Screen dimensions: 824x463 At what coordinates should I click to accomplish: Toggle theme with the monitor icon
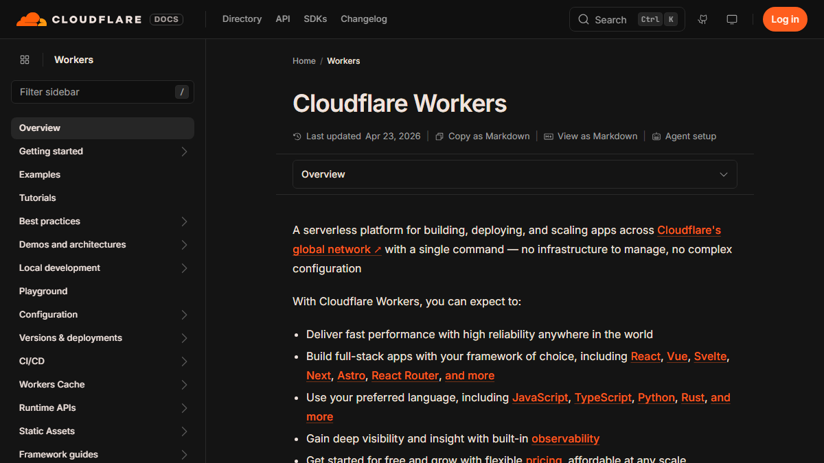click(x=732, y=19)
